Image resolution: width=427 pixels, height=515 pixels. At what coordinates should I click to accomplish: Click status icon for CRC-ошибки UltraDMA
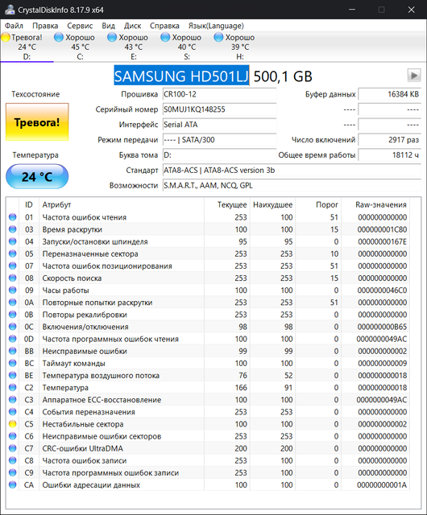click(x=13, y=448)
